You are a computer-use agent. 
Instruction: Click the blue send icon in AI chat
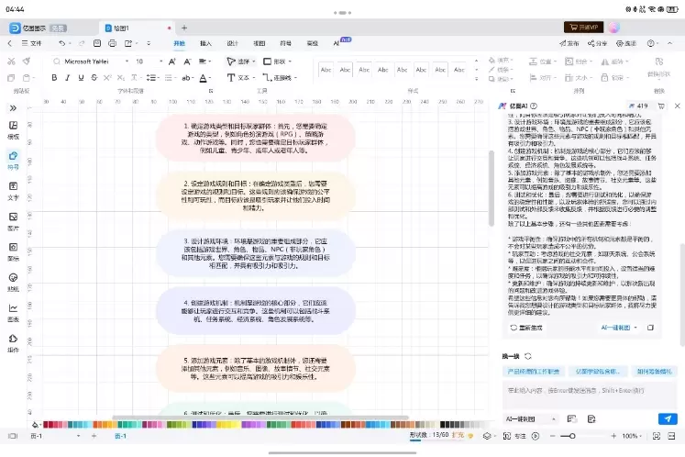pyautogui.click(x=667, y=418)
